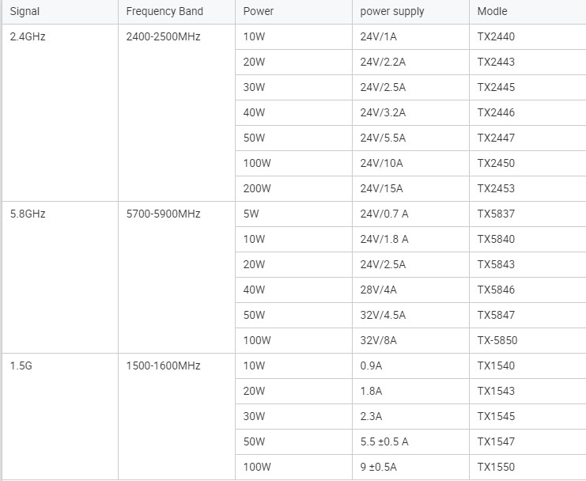The height and width of the screenshot is (481, 586).
Task: Click the 24V/2.2A power supply cell
Action: coord(410,62)
